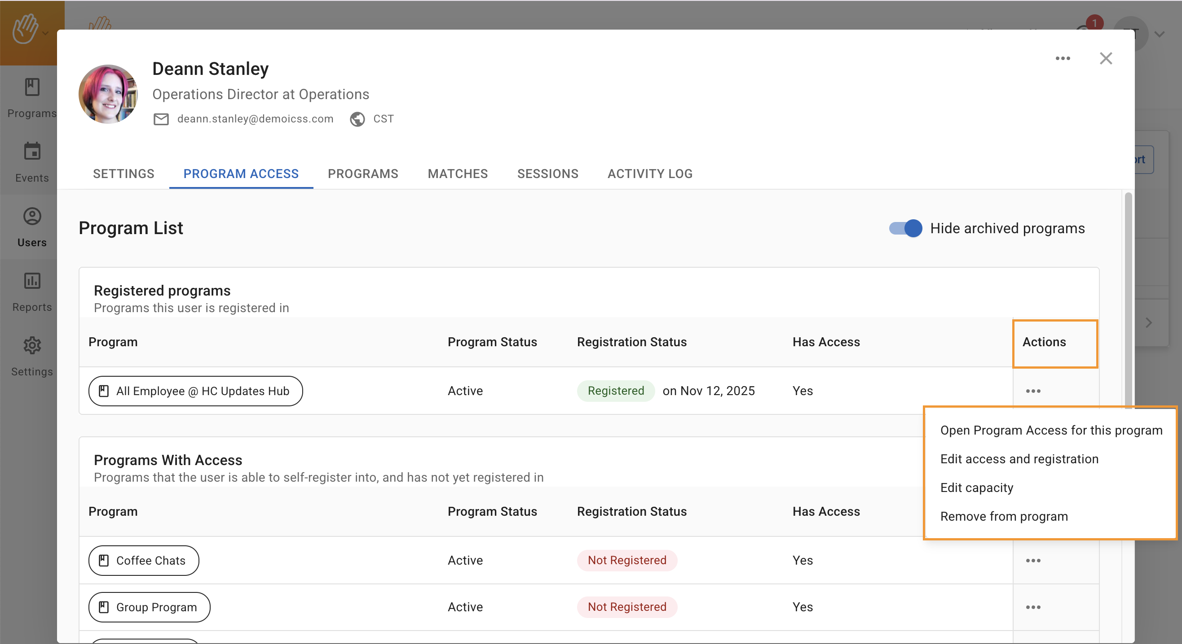The height and width of the screenshot is (644, 1182).
Task: Switch to the Matches tab
Action: click(x=458, y=174)
